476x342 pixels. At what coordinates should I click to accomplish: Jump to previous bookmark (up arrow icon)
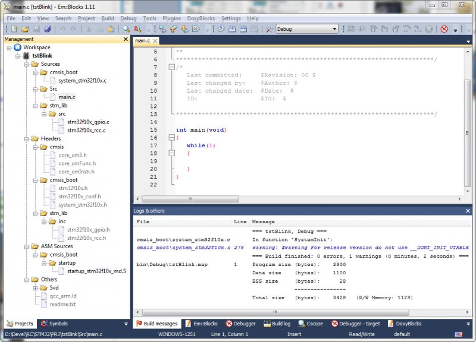tap(173, 29)
